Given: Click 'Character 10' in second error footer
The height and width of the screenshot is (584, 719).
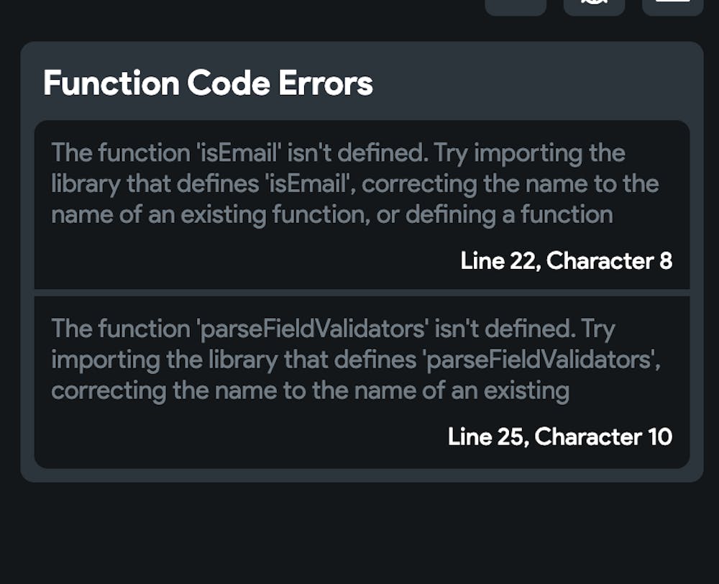Looking at the screenshot, I should coord(603,436).
